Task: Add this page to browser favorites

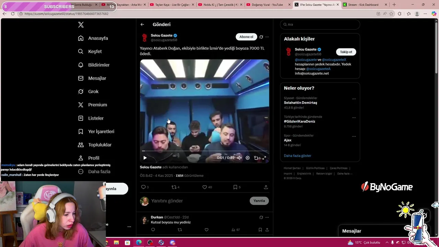Action: point(391,14)
